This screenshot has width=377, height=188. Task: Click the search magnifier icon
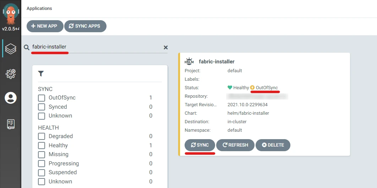click(x=27, y=47)
